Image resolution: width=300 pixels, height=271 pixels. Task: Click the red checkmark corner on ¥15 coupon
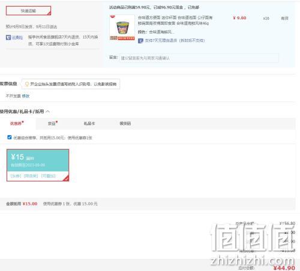coord(67,178)
